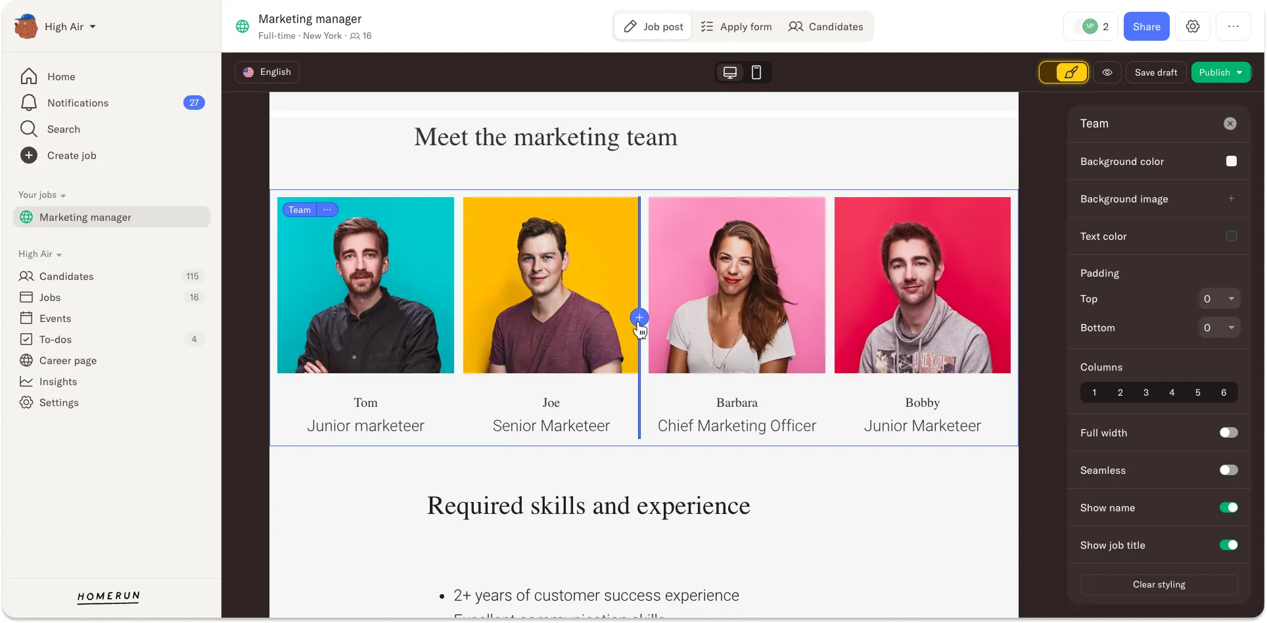Viewport: 1267px width, 623px height.
Task: Click the HOMERUN logo
Action: [108, 596]
